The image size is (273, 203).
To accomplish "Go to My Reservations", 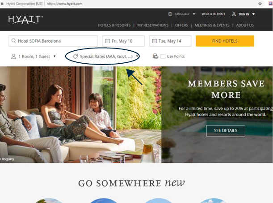I will [153, 25].
